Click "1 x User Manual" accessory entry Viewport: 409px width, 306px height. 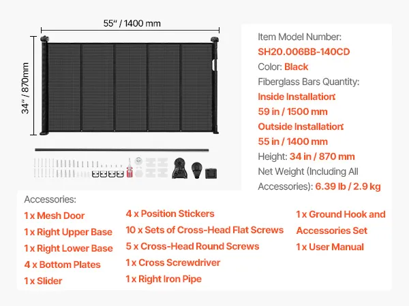point(330,247)
